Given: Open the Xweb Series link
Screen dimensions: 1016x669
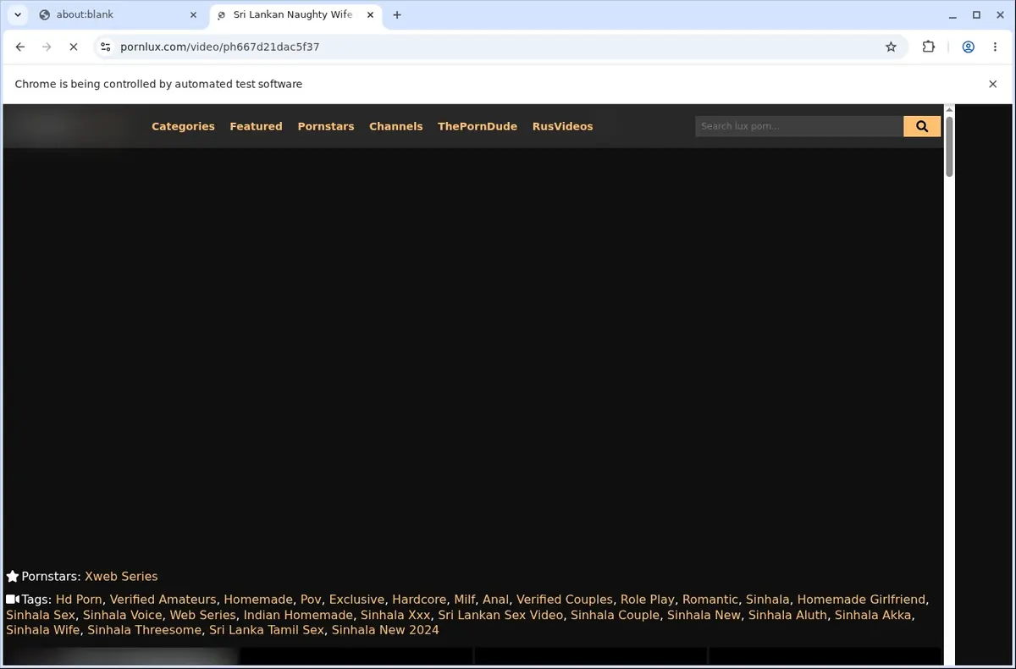Looking at the screenshot, I should 121,576.
